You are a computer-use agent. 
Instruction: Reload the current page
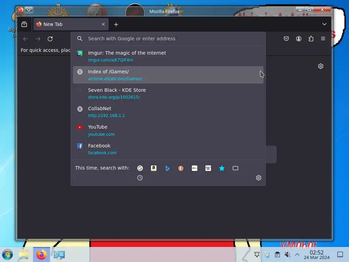click(x=50, y=39)
